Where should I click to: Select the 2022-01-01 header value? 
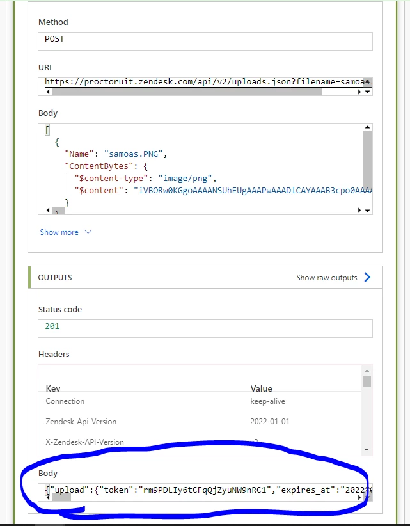coord(269,422)
